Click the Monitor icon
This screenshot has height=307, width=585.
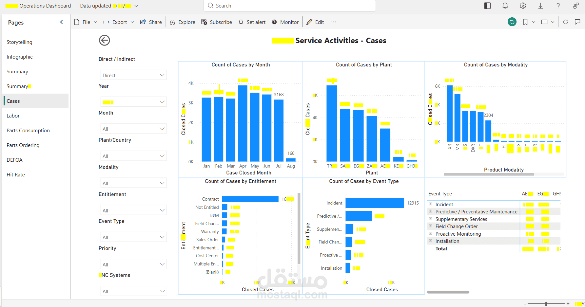tap(274, 22)
